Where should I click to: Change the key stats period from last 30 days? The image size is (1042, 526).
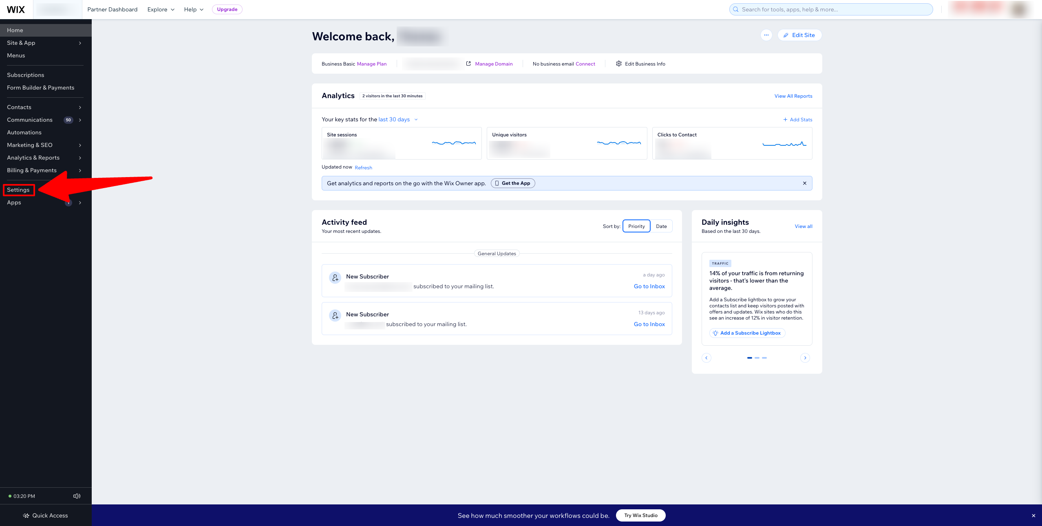pyautogui.click(x=397, y=119)
